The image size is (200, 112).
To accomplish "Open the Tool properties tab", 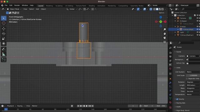I will click(x=170, y=48).
